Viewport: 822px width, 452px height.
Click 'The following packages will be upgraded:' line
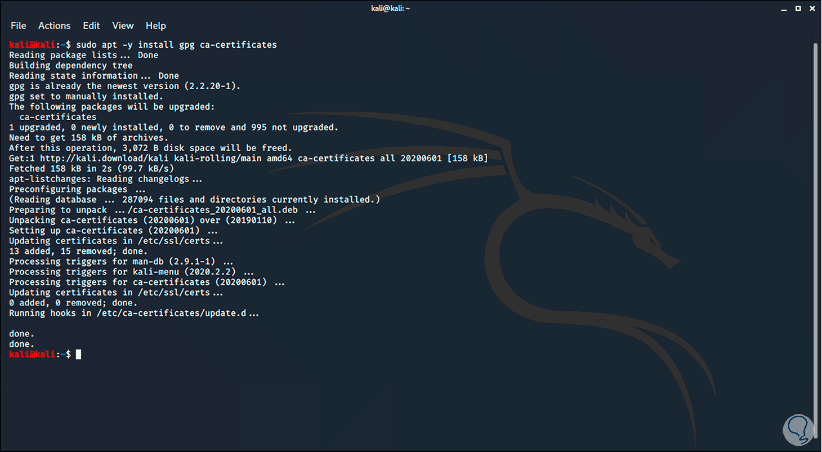point(112,107)
